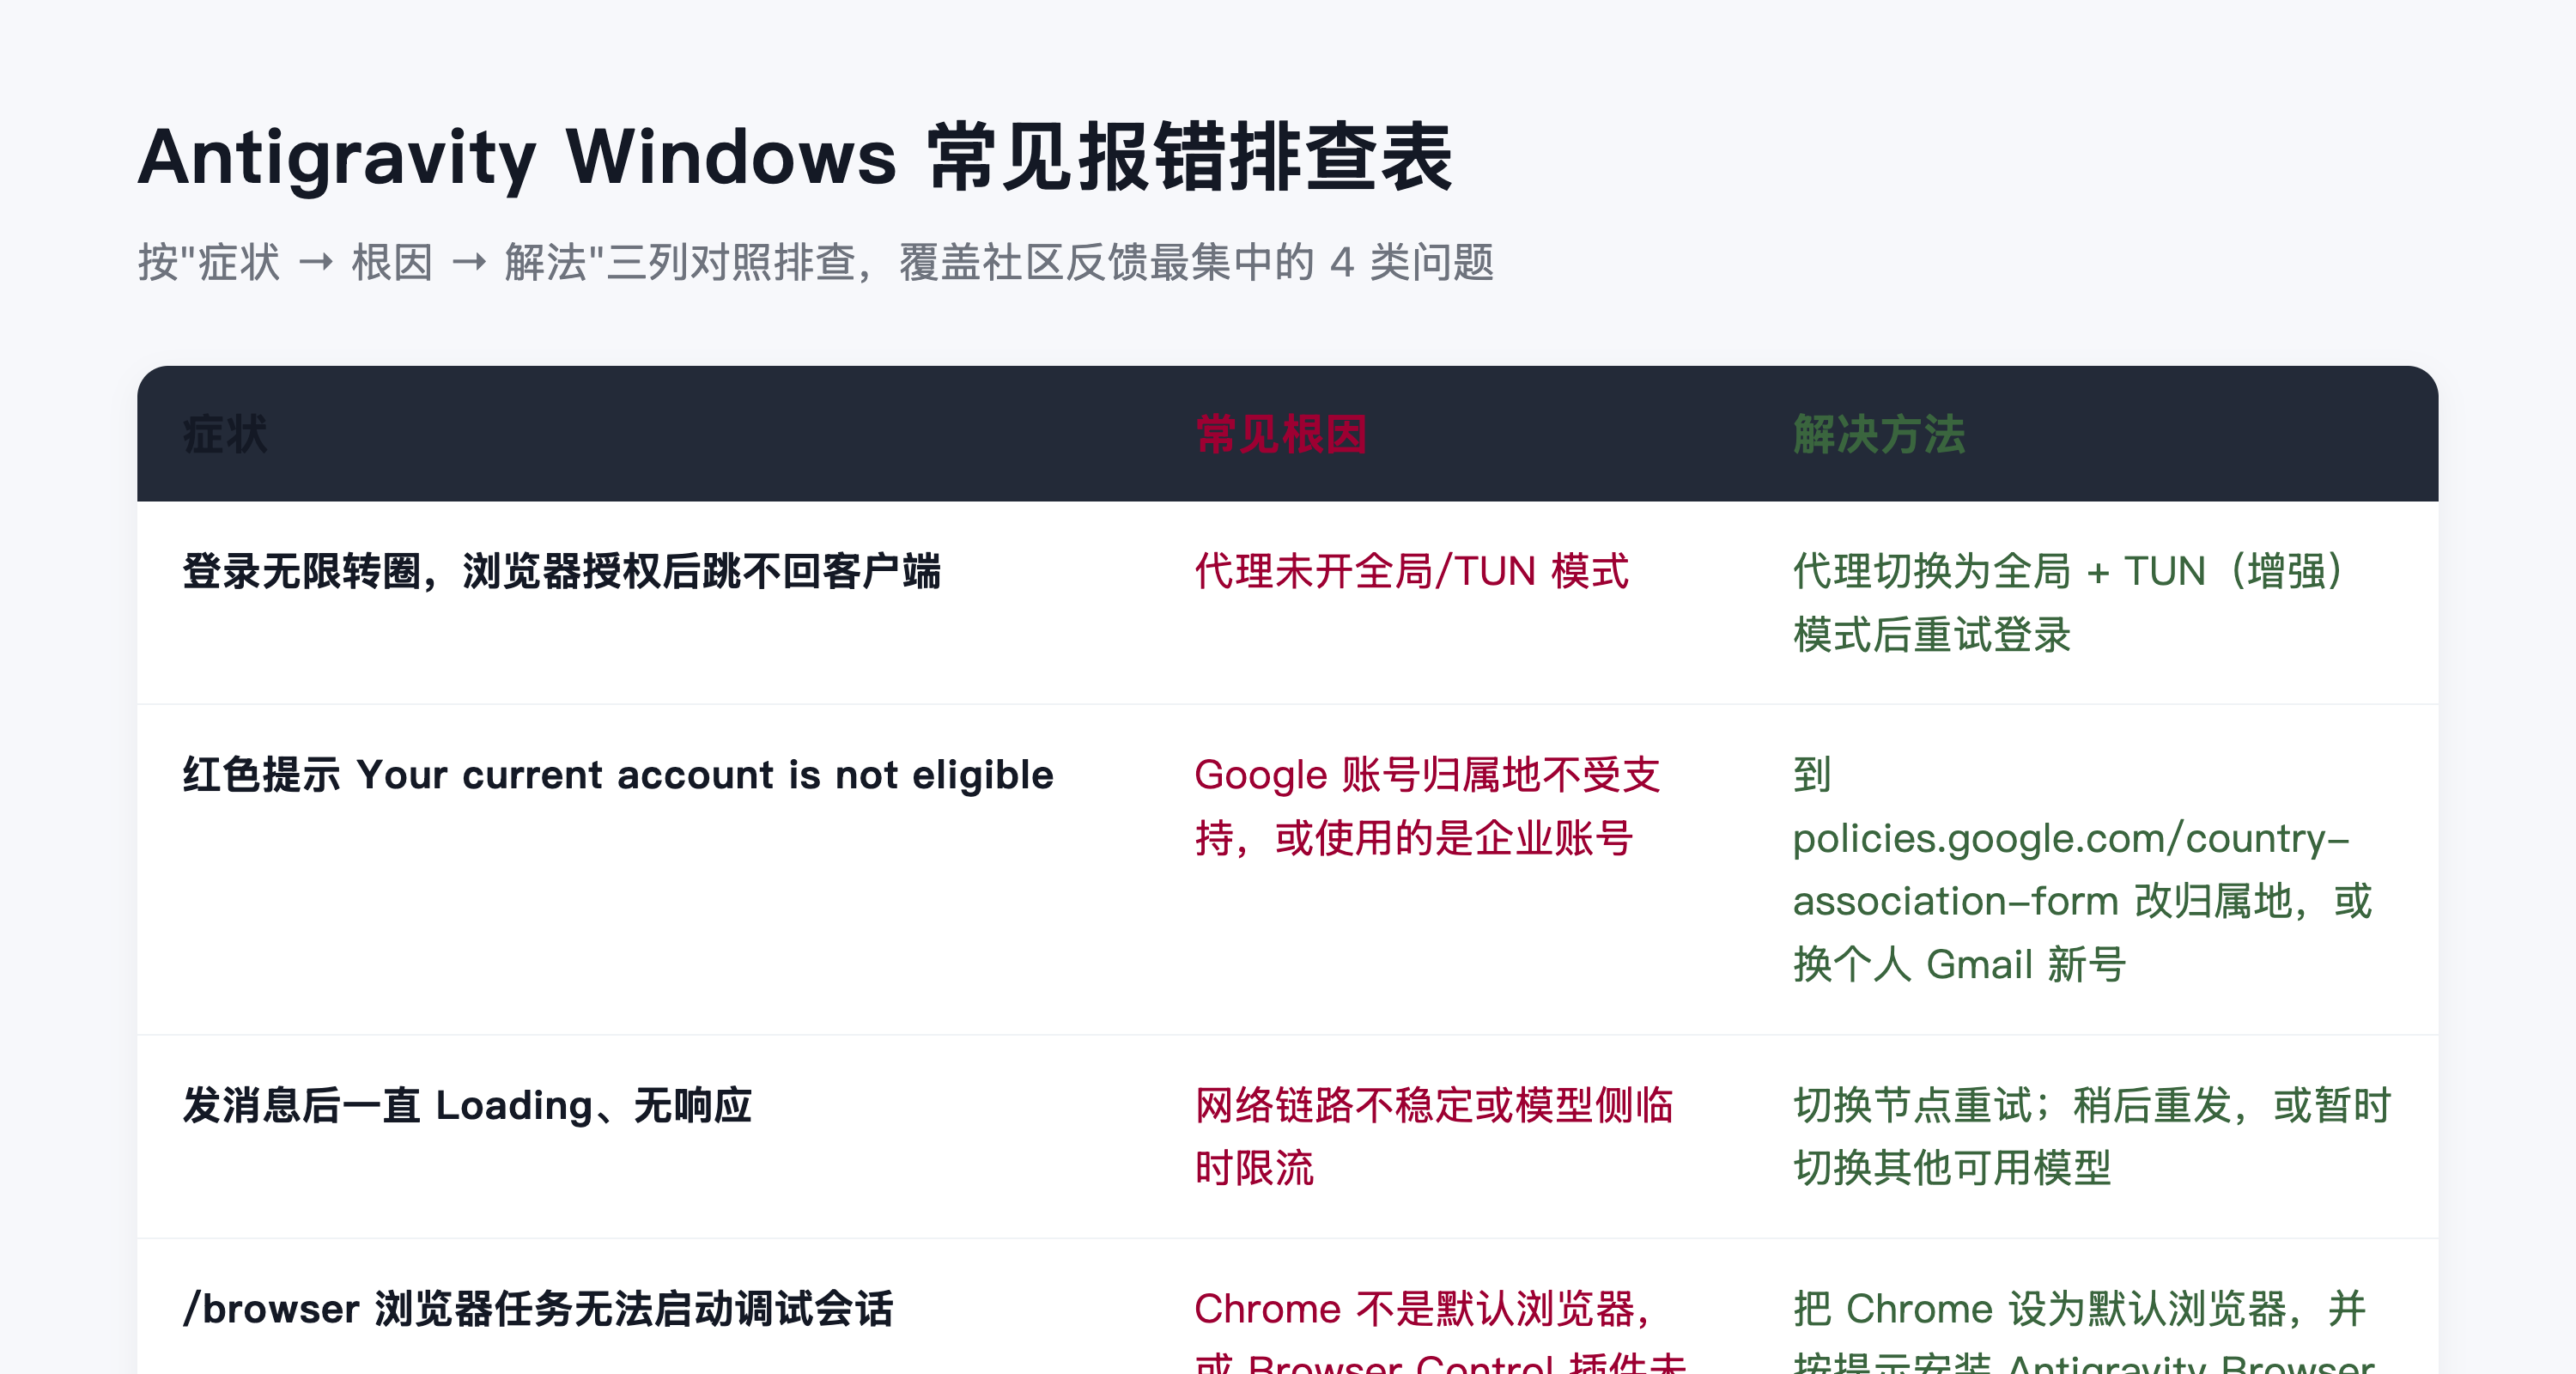Select the symptom "登录无限转圈，浏览器授权后跳不回客户端"
This screenshot has width=2576, height=1374.
pyautogui.click(x=562, y=572)
